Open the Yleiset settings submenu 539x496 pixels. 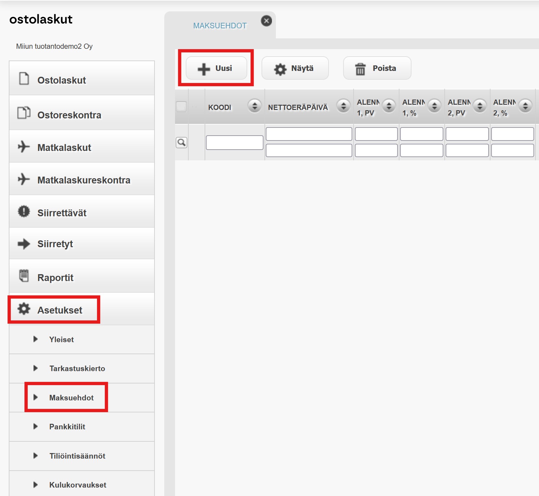(82, 339)
